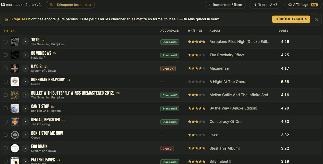Click album A Night At The Opera
323x164 pixels.
tap(228, 82)
